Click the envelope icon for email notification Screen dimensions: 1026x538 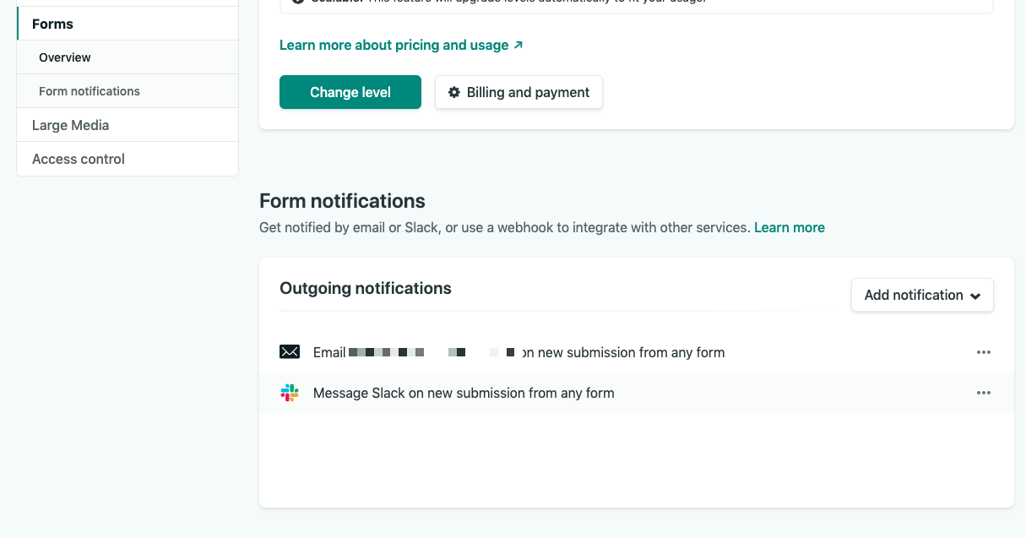290,352
